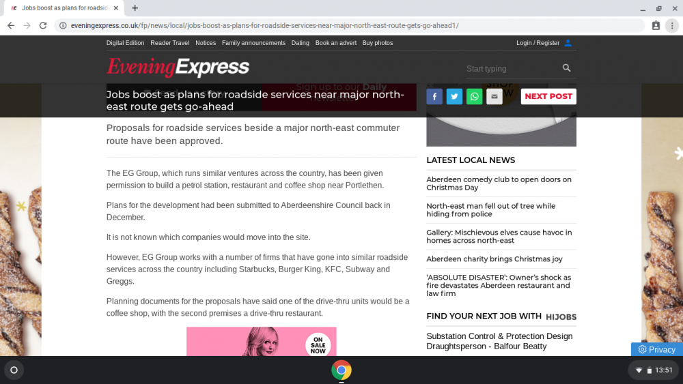683x384 pixels.
Task: Focus the Start typing search field
Action: point(513,69)
